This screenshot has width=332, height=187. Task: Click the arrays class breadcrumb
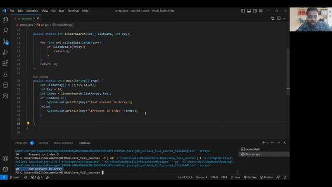coord(43,25)
